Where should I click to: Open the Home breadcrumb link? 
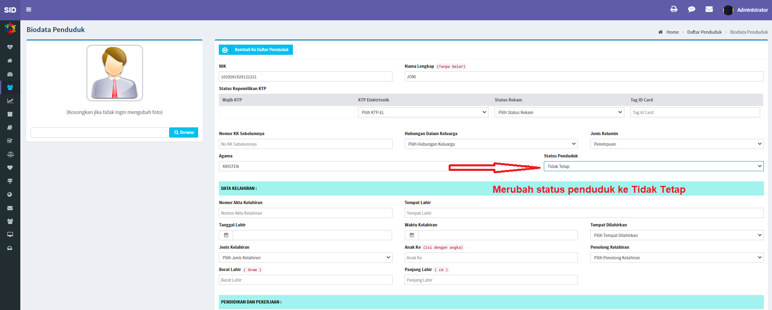coord(672,32)
